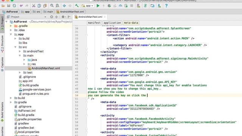Viewport: 242px width, 136px height.
Task: Open the app run configuration dropdown
Action: coord(87,6)
